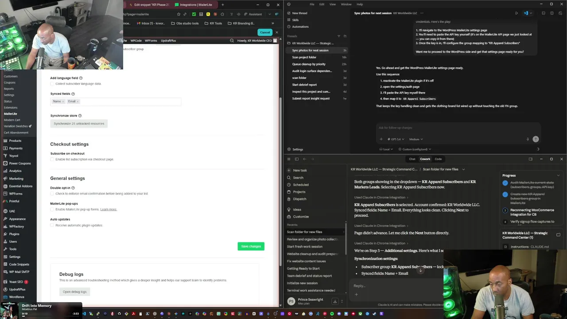The width and height of the screenshot is (567, 319).
Task: Collapse Progress panel chevron in Claude
Action: pyautogui.click(x=558, y=175)
